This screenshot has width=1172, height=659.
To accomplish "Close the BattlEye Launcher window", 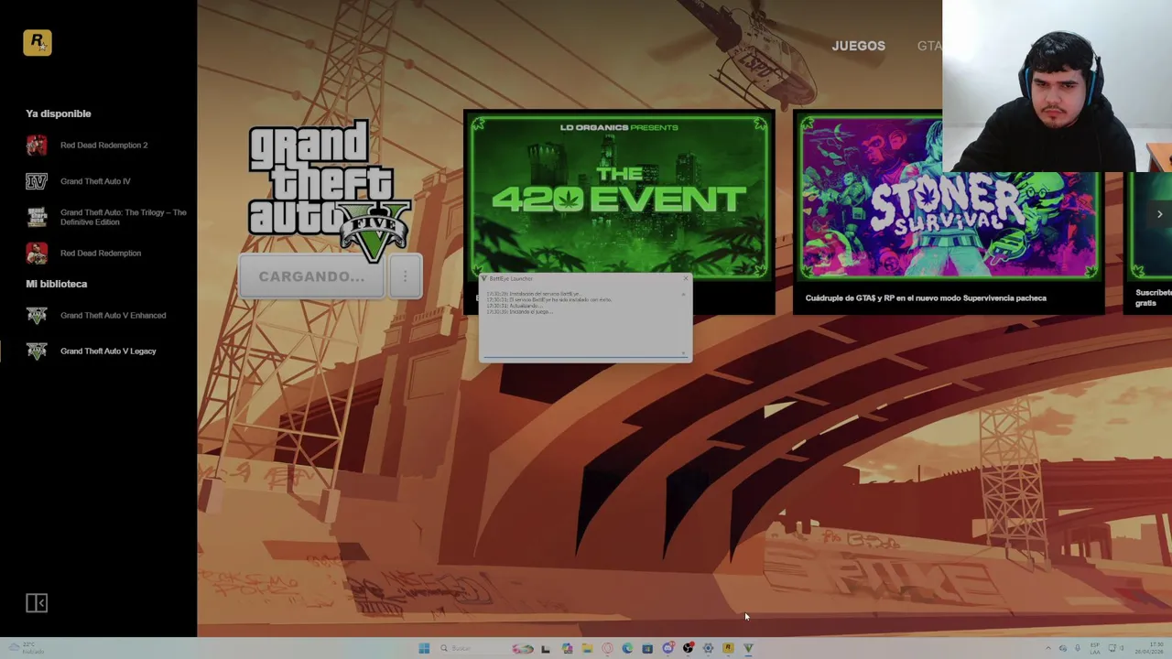I will (685, 278).
